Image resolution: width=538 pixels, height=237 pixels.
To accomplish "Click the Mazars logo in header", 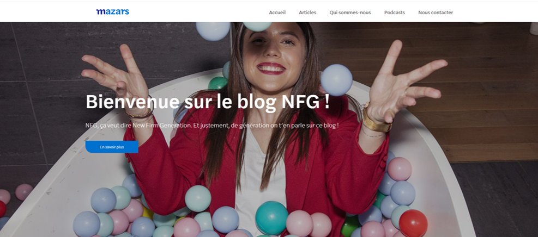I will (112, 12).
